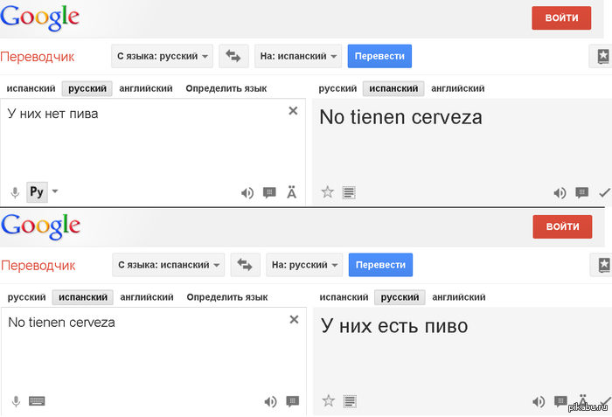Open 'С языка: русский' source language dropdown

(x=163, y=56)
